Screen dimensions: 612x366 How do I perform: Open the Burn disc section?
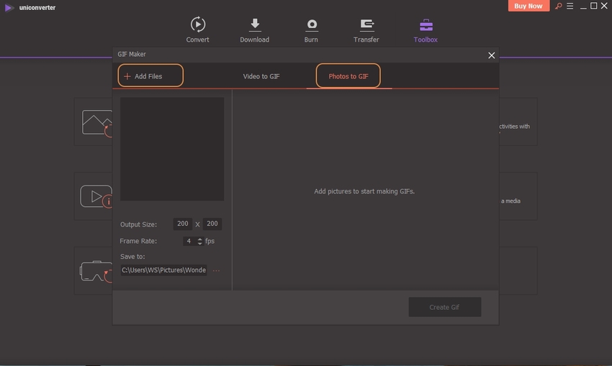[311, 29]
